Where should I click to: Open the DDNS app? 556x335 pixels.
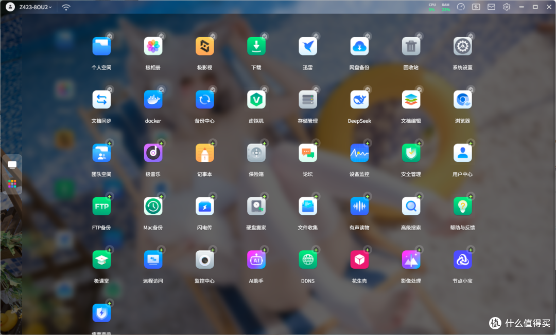tap(308, 260)
